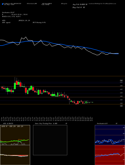The width and height of the screenshot is (125, 165).
Task: Click the 4.98 price axis label
Action: (121, 86)
